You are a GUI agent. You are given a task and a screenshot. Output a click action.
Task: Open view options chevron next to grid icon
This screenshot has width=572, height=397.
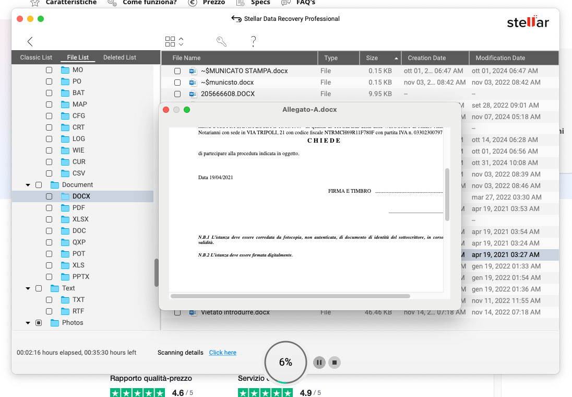point(181,42)
